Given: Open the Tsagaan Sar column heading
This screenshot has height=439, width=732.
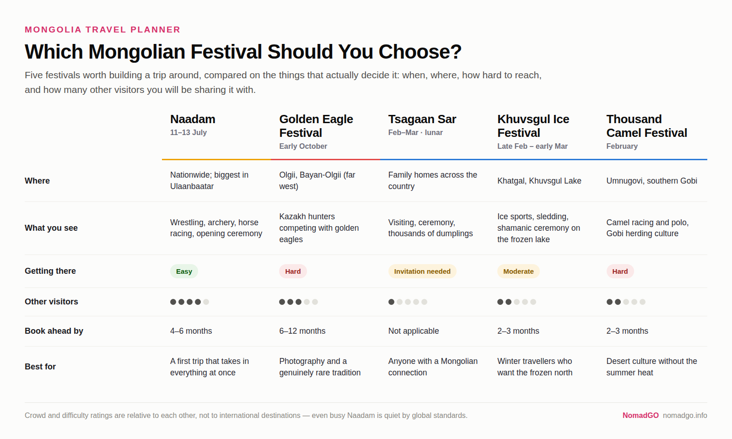Looking at the screenshot, I should (x=422, y=119).
